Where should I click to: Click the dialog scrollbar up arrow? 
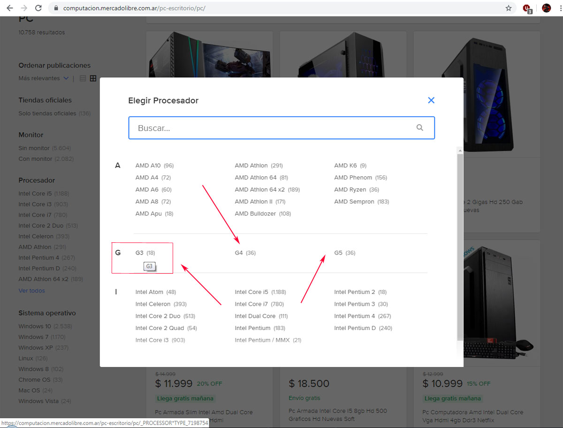pyautogui.click(x=460, y=150)
